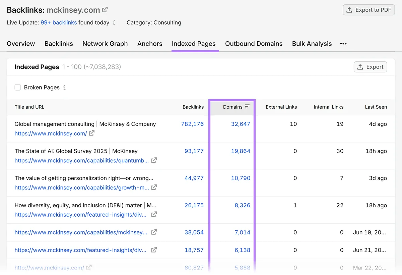Click info icon next to backlinks found today

[114, 22]
